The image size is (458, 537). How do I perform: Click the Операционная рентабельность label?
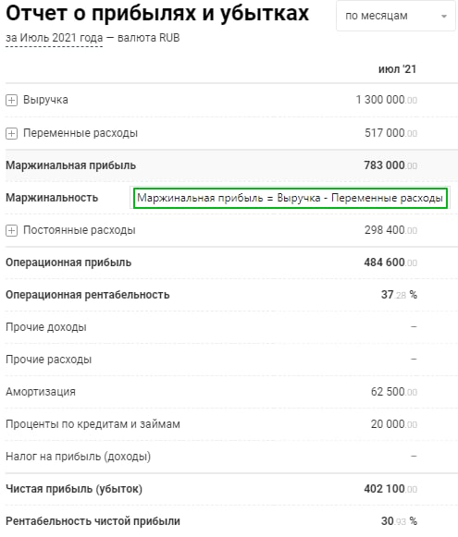pyautogui.click(x=87, y=295)
